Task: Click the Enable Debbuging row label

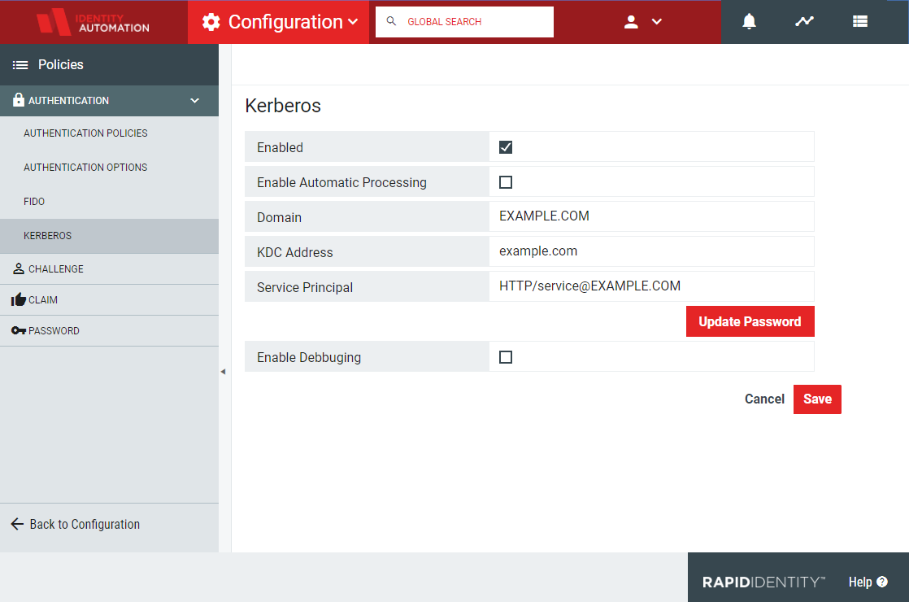Action: (x=309, y=357)
